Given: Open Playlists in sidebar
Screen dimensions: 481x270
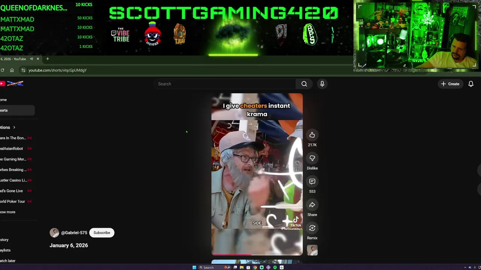Looking at the screenshot, I should click(x=5, y=250).
